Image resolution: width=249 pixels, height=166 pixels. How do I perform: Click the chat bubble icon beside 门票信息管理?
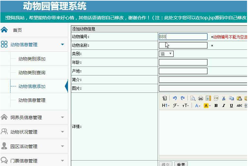coord(4,160)
